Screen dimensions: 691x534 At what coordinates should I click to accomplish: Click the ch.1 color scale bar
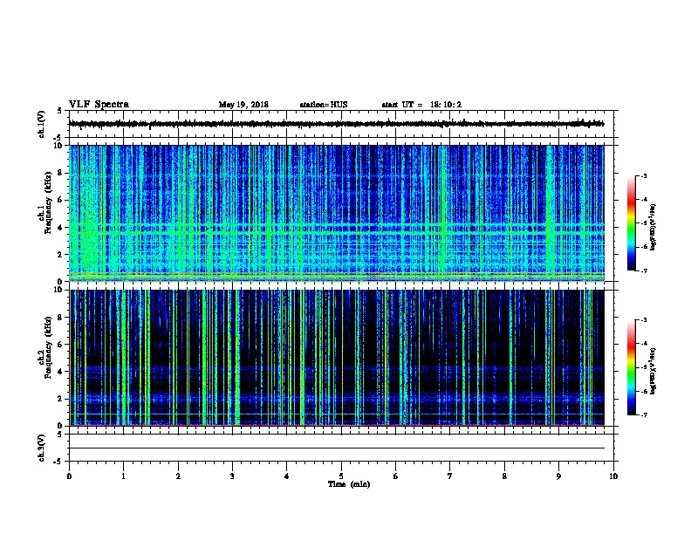(x=631, y=223)
